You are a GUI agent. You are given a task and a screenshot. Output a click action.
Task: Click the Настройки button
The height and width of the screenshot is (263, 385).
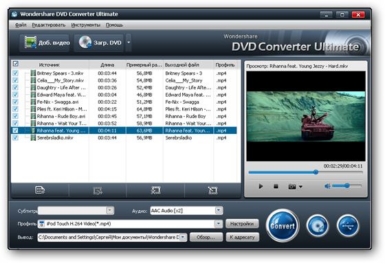click(242, 224)
